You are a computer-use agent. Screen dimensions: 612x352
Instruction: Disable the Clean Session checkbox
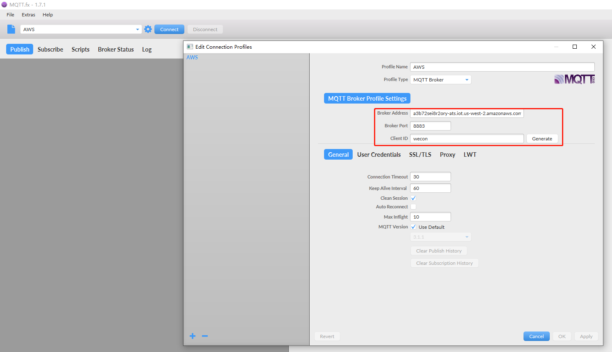coord(413,198)
